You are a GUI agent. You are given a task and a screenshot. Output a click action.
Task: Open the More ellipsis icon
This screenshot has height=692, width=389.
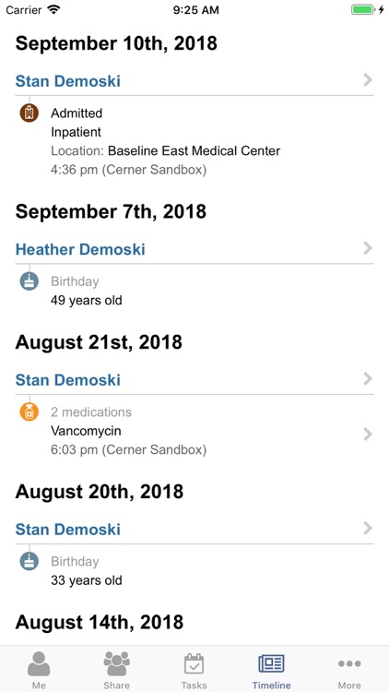tap(349, 663)
